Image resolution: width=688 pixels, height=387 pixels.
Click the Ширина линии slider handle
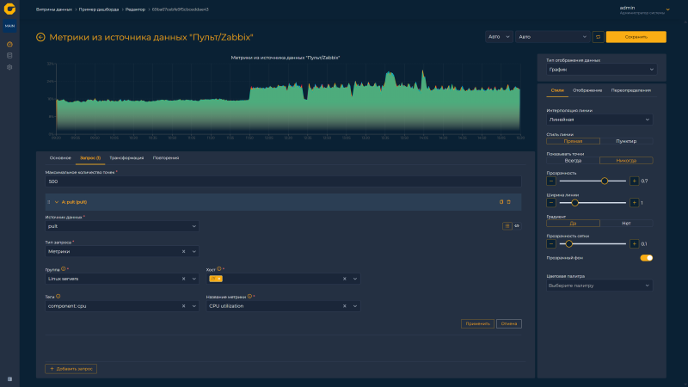point(574,203)
